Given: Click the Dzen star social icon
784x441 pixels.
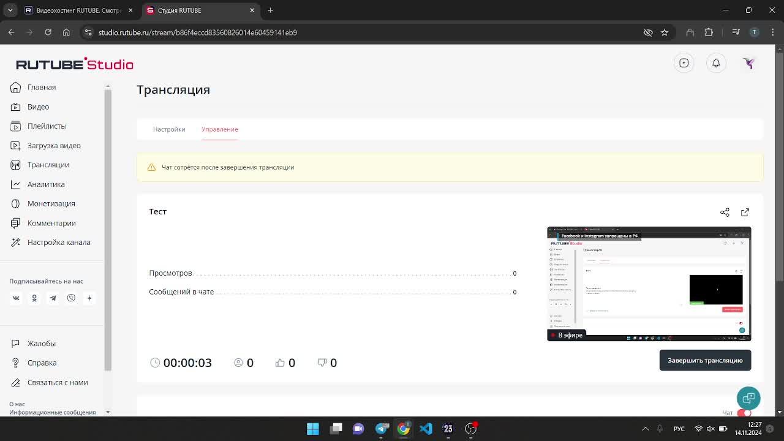Looking at the screenshot, I should pos(89,298).
